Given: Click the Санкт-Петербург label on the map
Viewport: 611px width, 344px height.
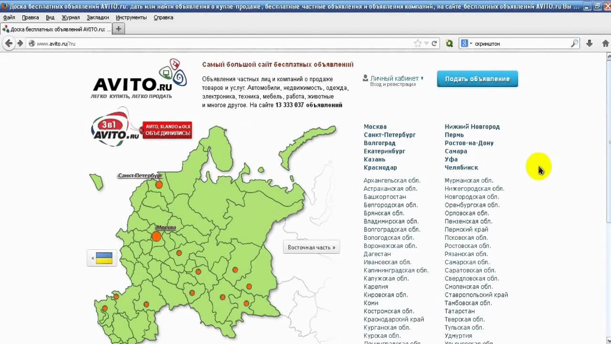Looking at the screenshot, I should [x=140, y=175].
